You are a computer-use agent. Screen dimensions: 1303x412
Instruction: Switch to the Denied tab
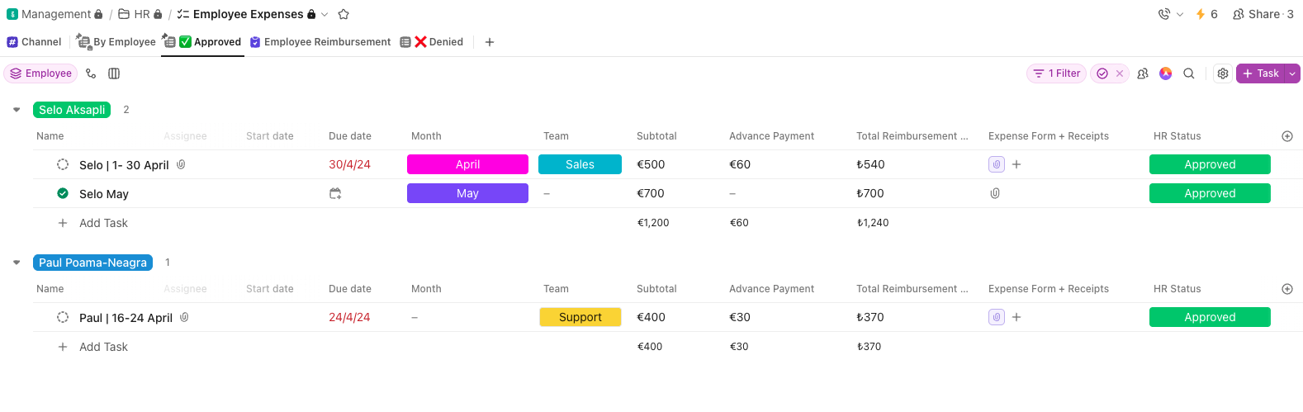coord(438,42)
